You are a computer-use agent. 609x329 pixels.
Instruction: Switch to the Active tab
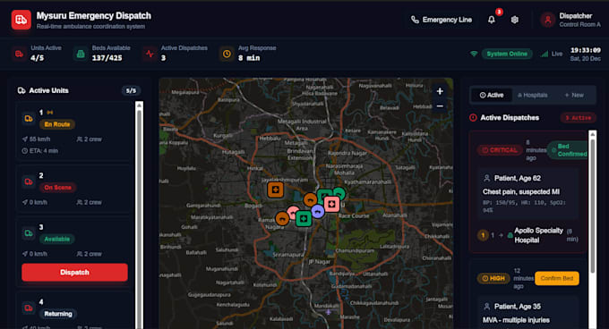coord(492,96)
